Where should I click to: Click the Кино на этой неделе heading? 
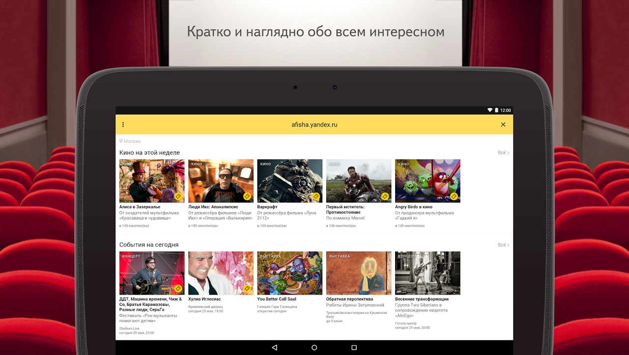pyautogui.click(x=149, y=153)
